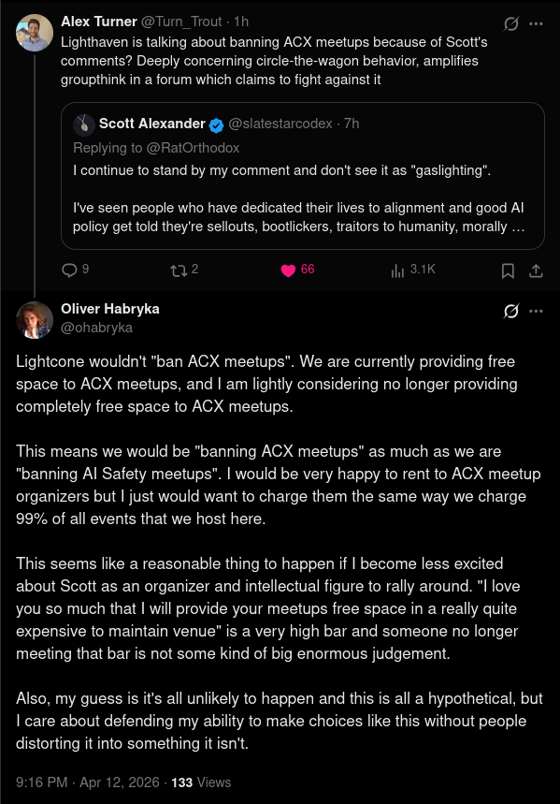Bookmark Scott Alexander's tweet
Viewport: 560px width, 804px height.
[507, 270]
